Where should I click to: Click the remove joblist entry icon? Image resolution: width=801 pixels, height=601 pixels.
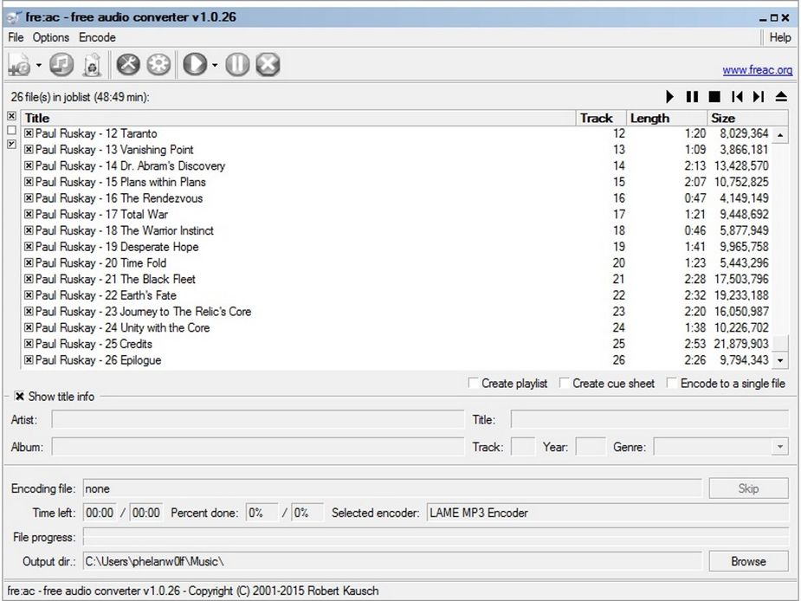point(94,64)
